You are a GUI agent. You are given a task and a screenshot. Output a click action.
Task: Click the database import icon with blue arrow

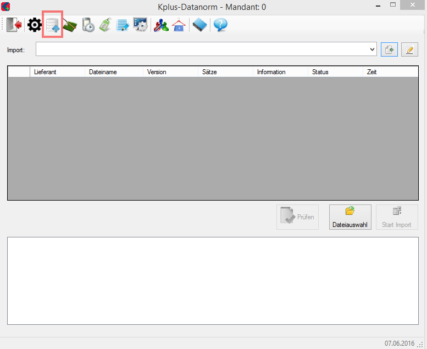tap(53, 25)
